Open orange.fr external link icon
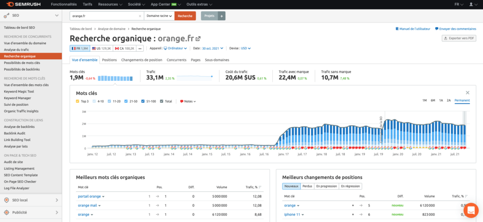The image size is (483, 222). [198, 39]
